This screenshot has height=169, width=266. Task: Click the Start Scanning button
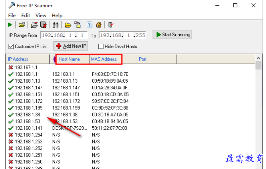(172, 35)
